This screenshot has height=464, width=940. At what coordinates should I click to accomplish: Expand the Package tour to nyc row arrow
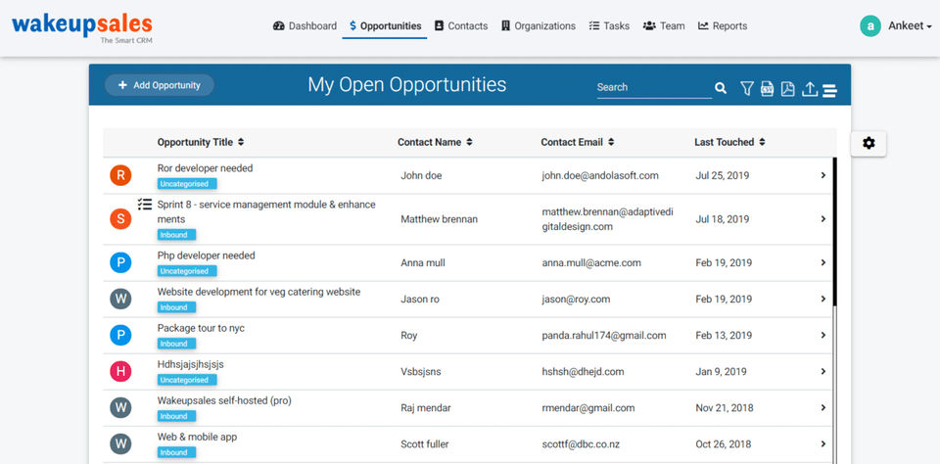point(823,335)
